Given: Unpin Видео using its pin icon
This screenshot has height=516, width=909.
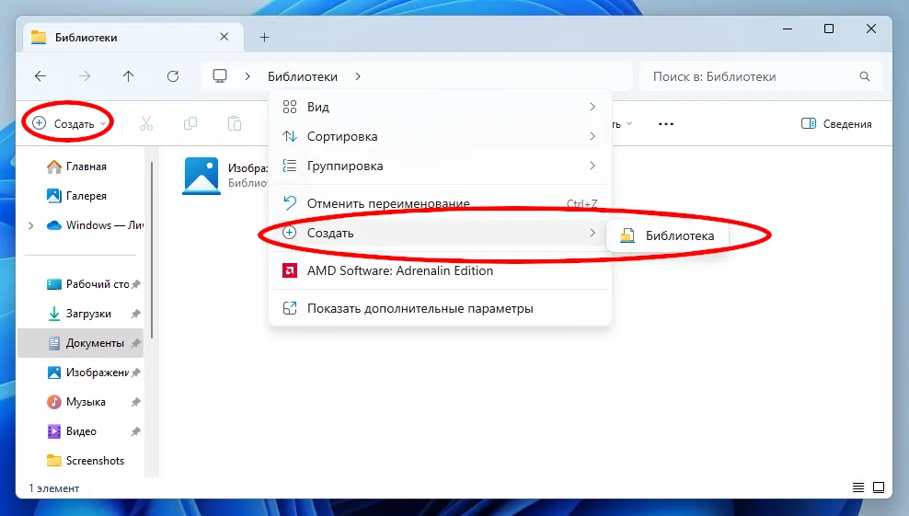Looking at the screenshot, I should click(x=135, y=431).
